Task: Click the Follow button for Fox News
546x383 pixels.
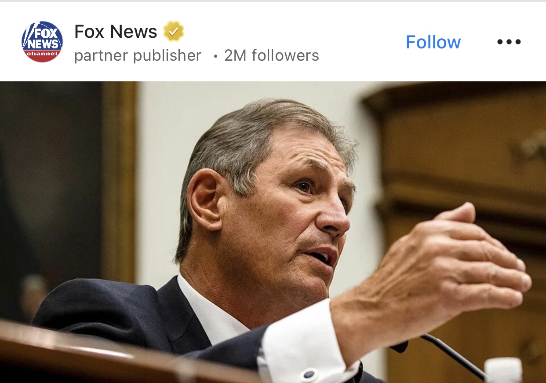Action: [x=433, y=42]
